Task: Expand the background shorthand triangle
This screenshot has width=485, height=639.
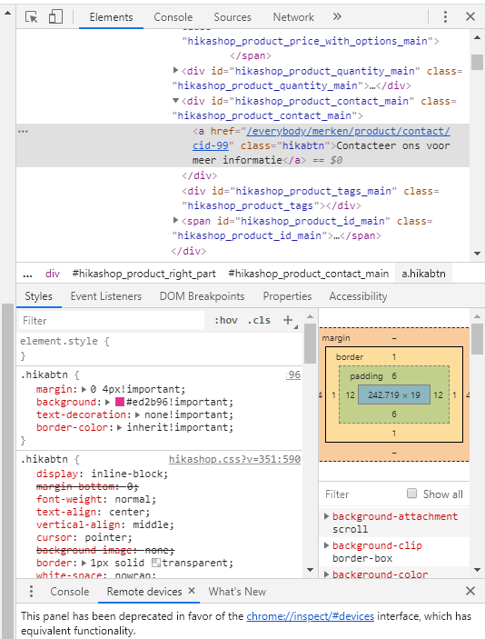Action: pyautogui.click(x=107, y=403)
